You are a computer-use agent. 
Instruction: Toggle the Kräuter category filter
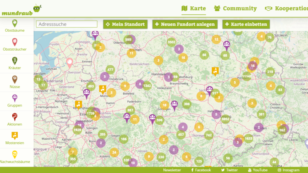point(15,63)
